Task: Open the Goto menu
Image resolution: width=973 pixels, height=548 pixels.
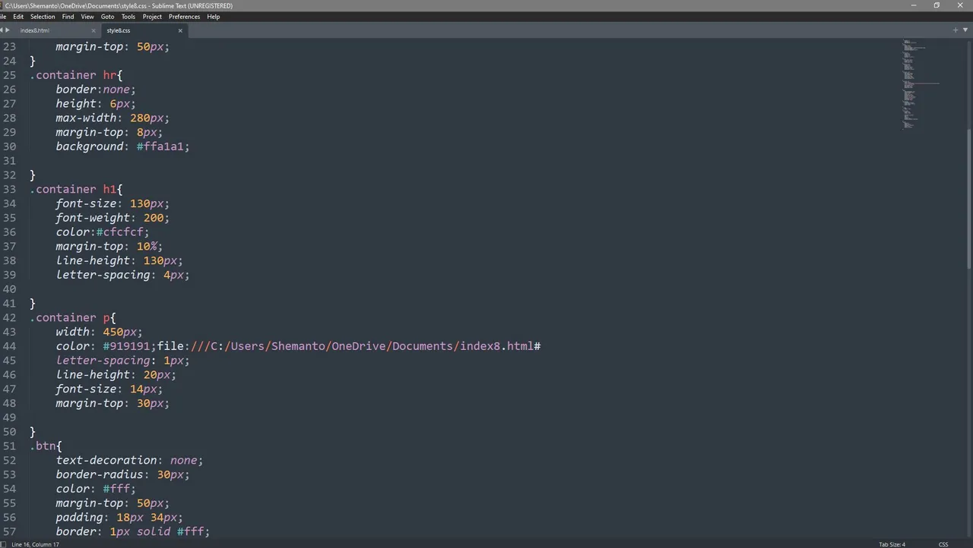Action: 108,17
